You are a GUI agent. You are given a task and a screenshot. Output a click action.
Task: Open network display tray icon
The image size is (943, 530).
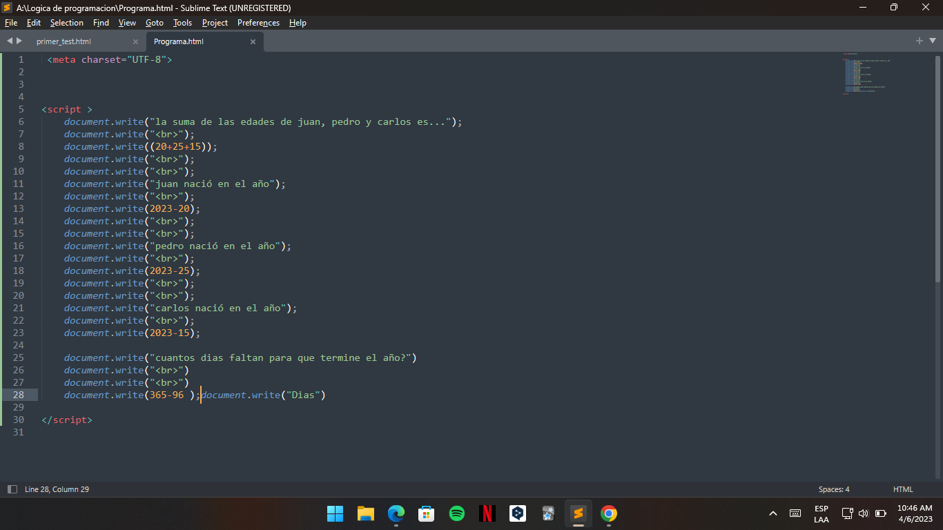pyautogui.click(x=848, y=513)
